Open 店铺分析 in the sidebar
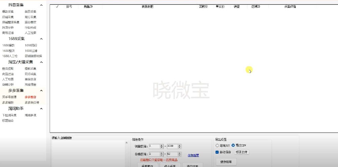 pos(8,85)
